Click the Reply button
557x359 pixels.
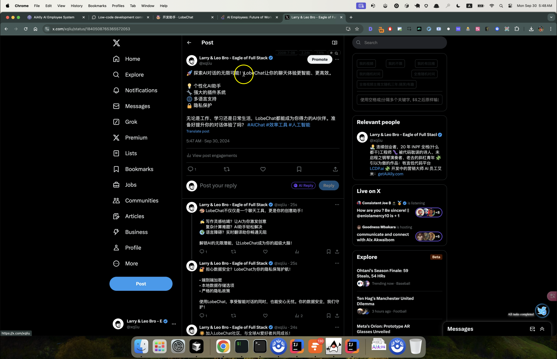pyautogui.click(x=329, y=185)
